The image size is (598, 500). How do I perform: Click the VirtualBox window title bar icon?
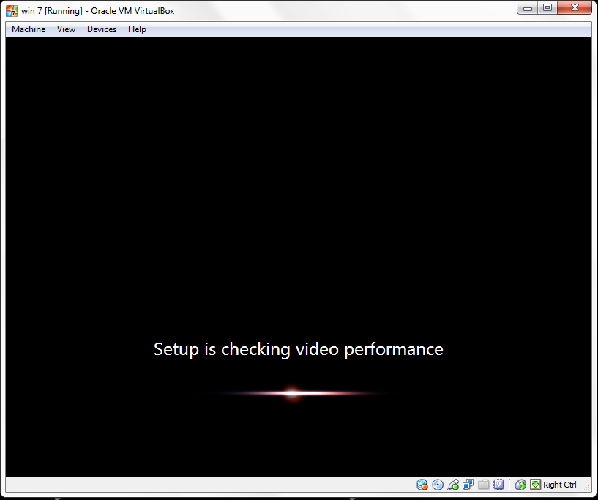click(12, 11)
